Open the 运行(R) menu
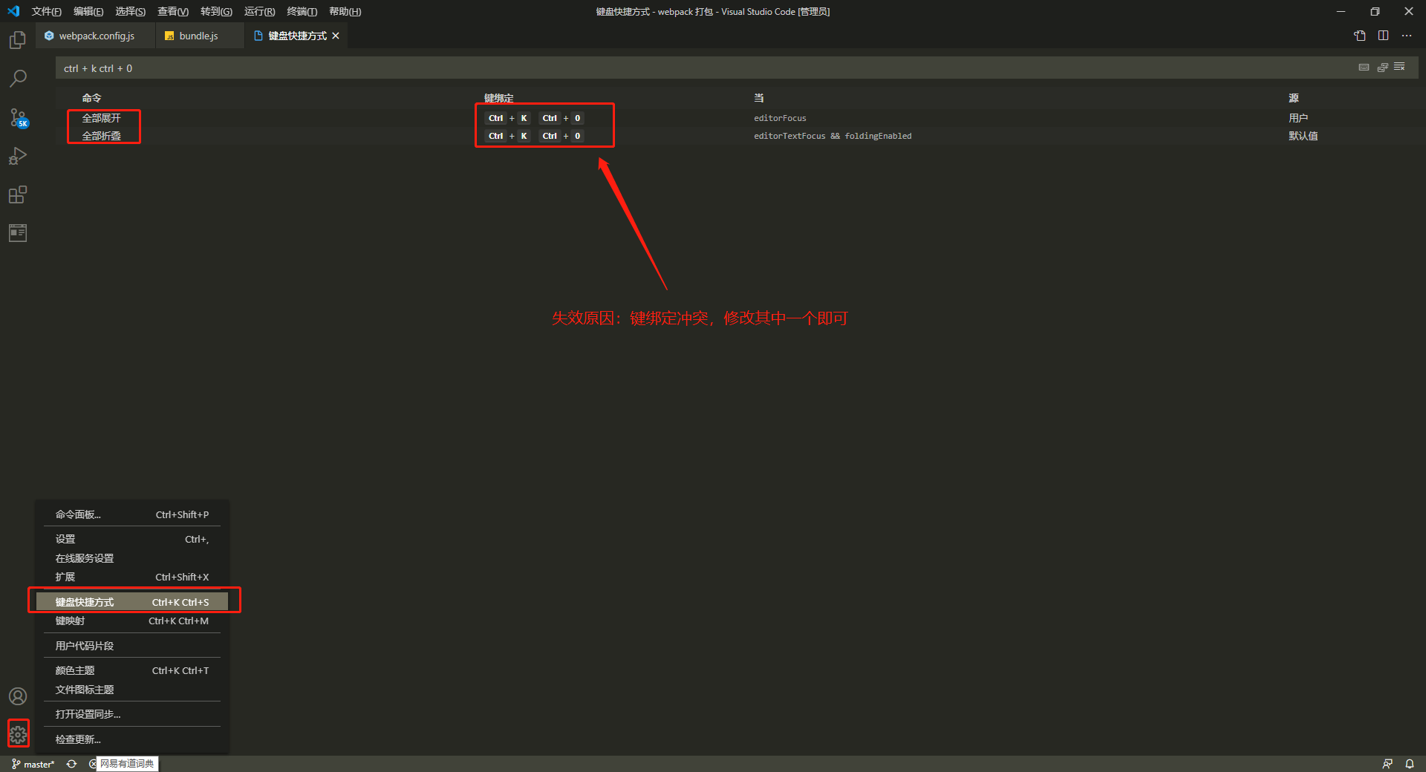 259,11
